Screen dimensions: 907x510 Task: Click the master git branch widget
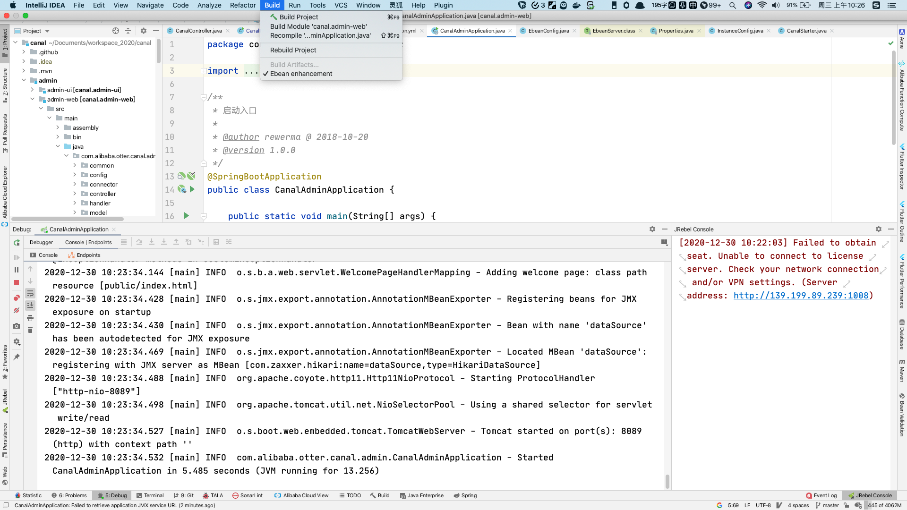pyautogui.click(x=827, y=505)
